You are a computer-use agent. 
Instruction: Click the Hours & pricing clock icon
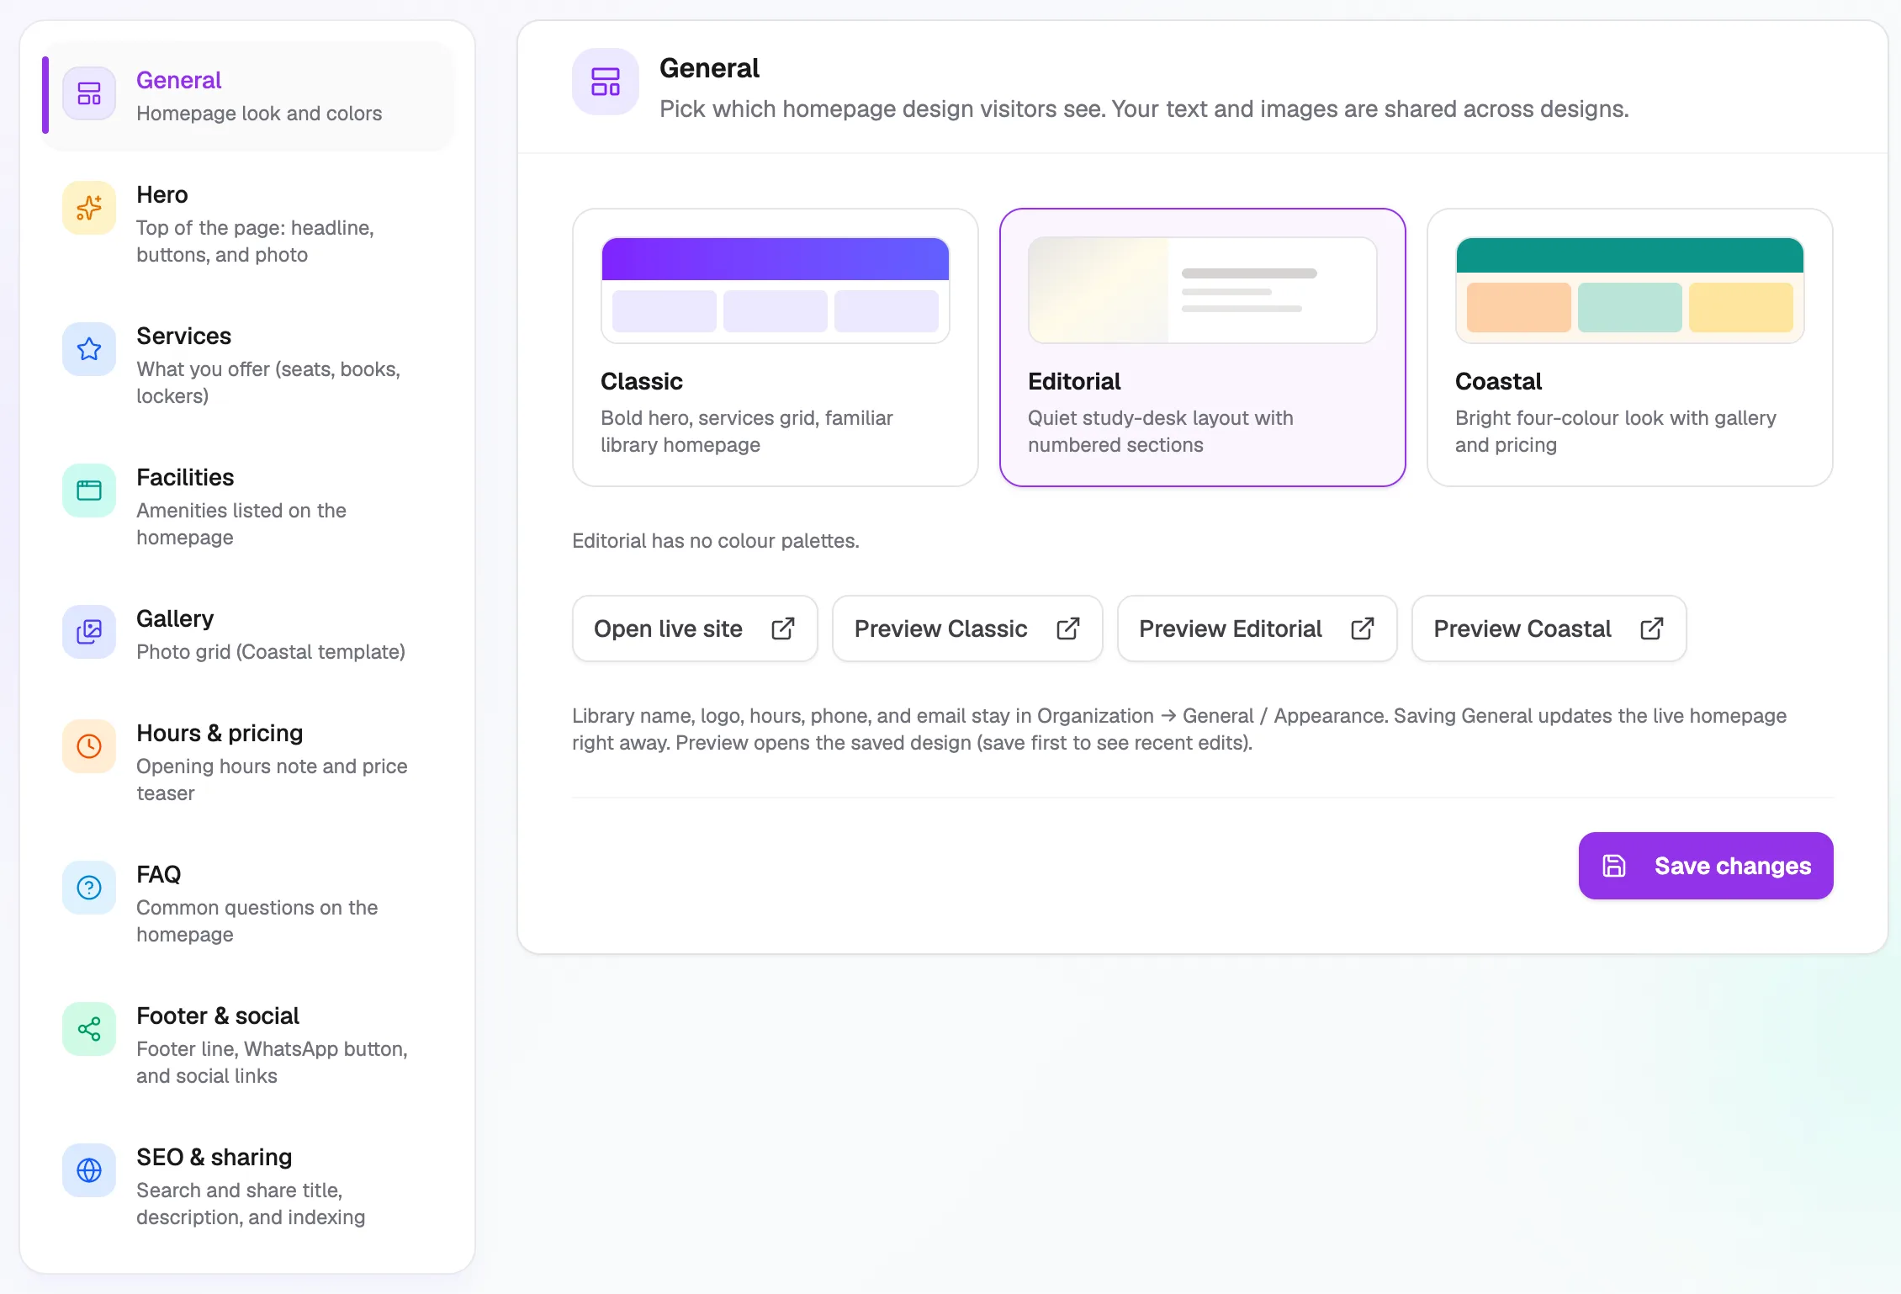click(89, 746)
